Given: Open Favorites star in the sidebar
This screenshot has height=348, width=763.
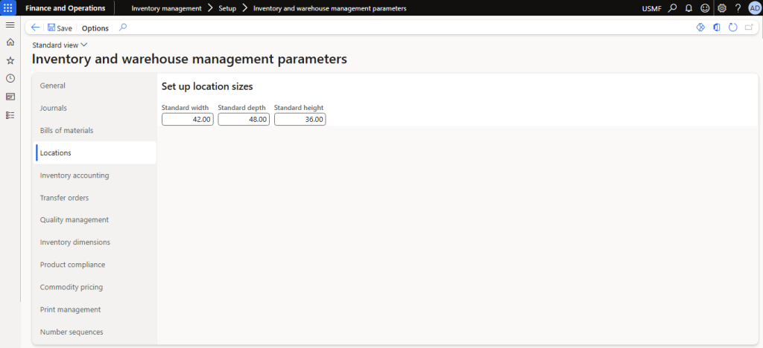Looking at the screenshot, I should [x=10, y=60].
